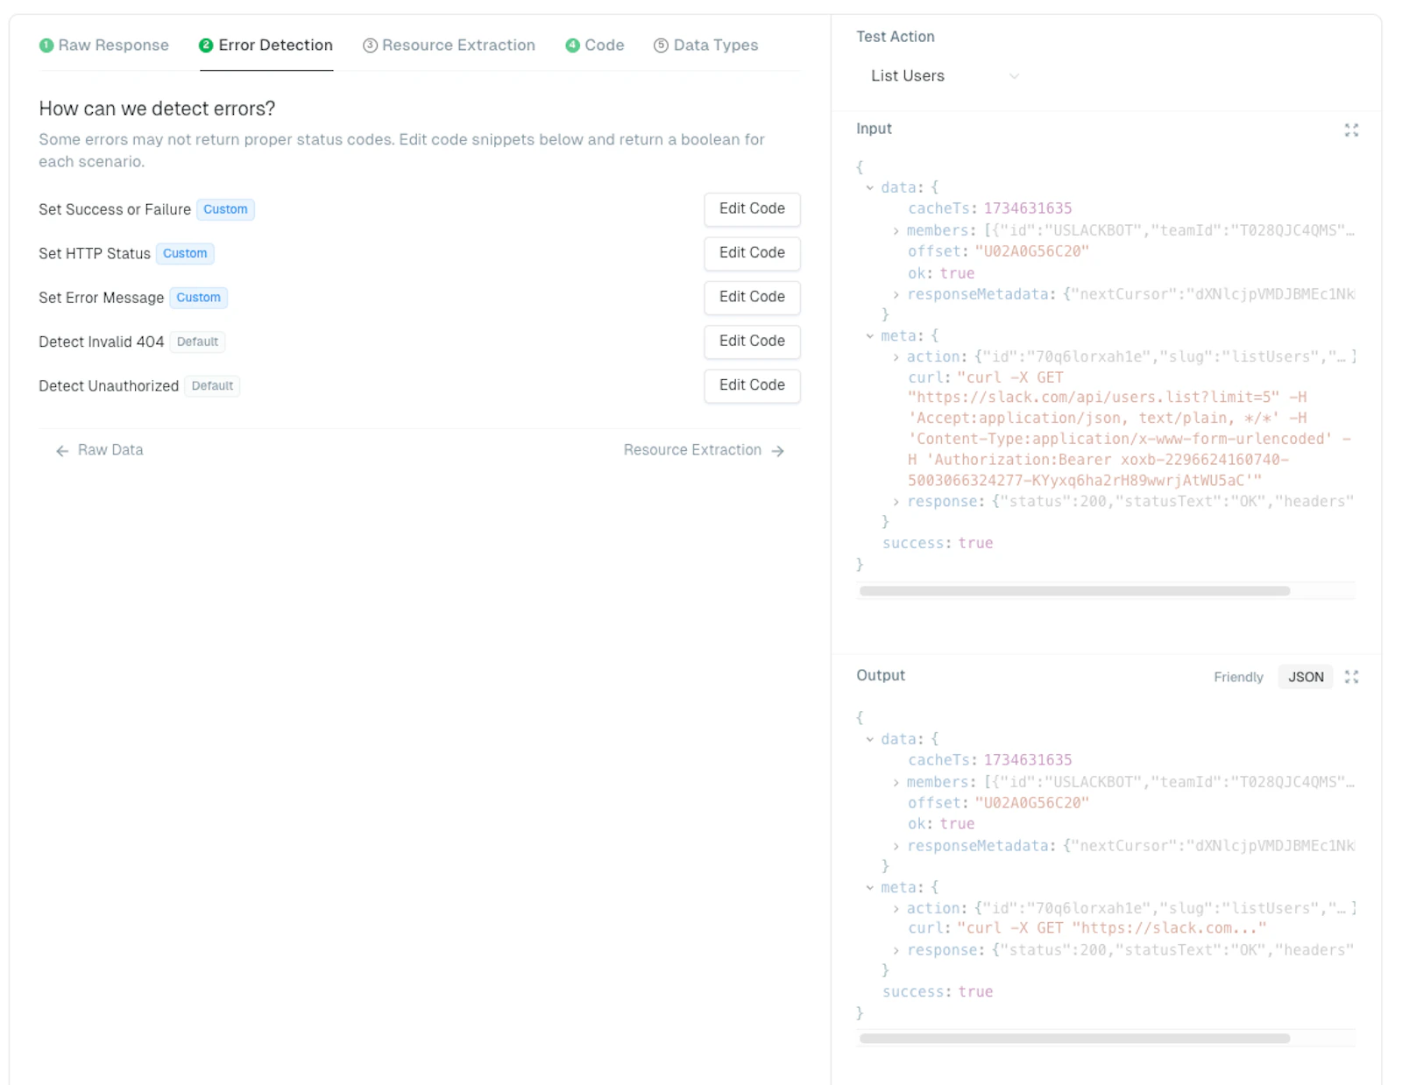Click the step 5 circle icon on Data Types
The image size is (1402, 1085).
click(x=661, y=46)
